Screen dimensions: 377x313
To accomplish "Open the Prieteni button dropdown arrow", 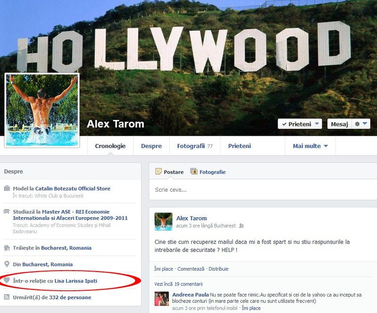I will tap(317, 124).
